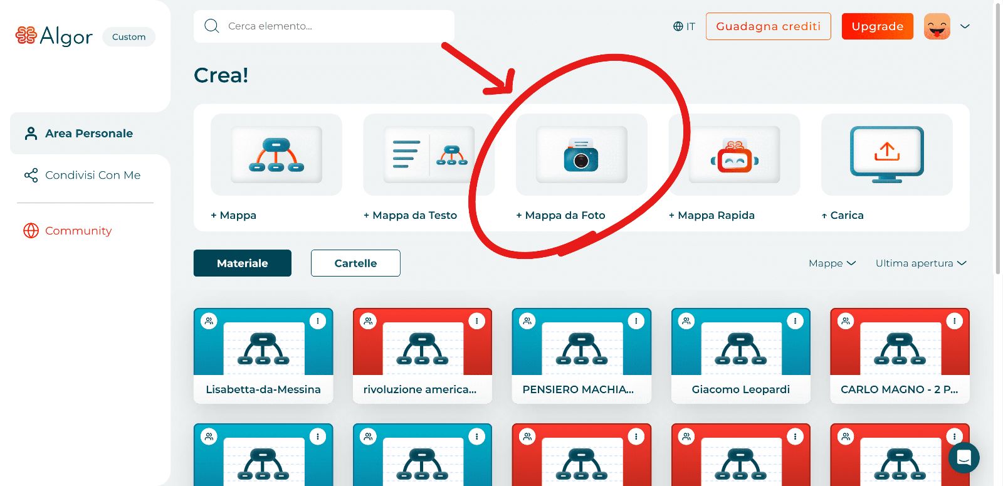Viewport: 1003px width, 486px height.
Task: Switch to the Materiale tab
Action: 243,263
